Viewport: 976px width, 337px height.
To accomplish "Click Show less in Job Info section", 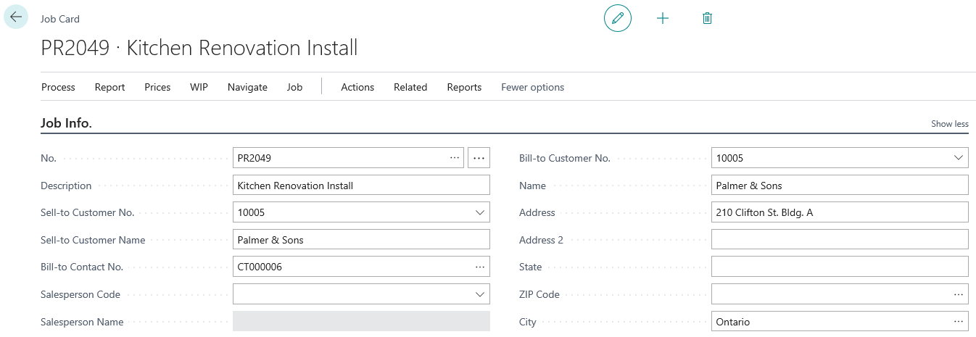I will click(x=949, y=124).
